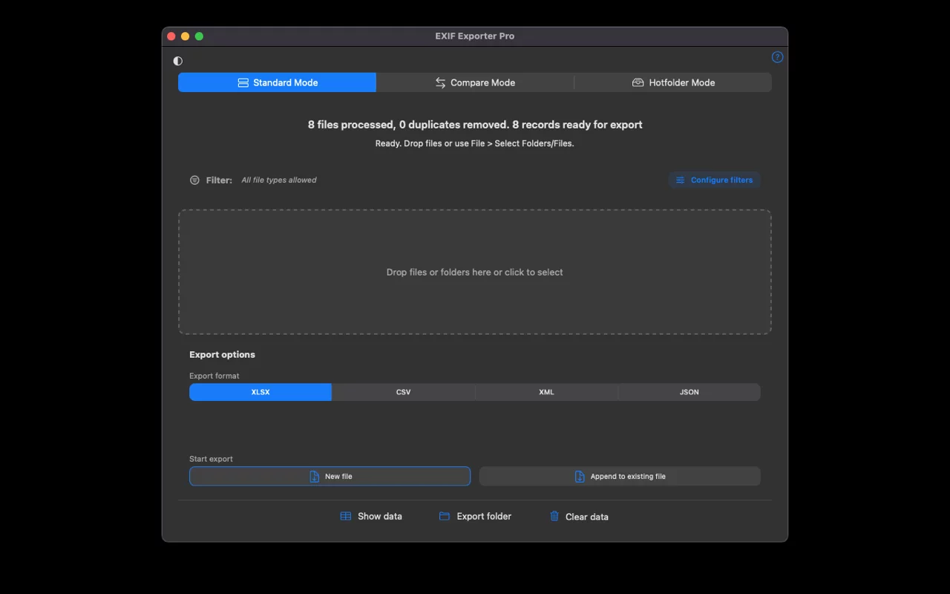Click the Show data table icon

click(x=346, y=516)
